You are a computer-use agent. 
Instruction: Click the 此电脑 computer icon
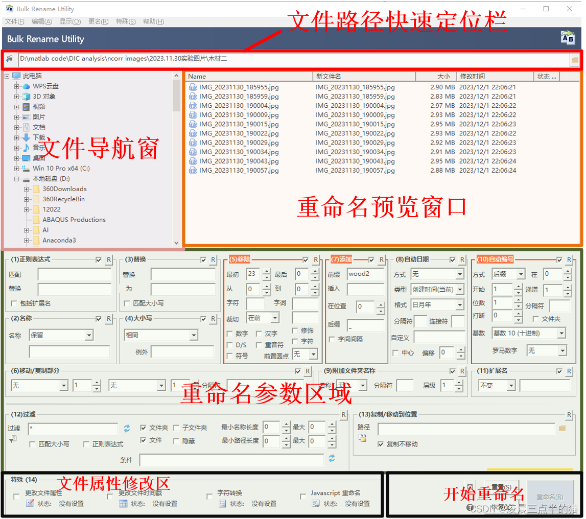(16, 76)
